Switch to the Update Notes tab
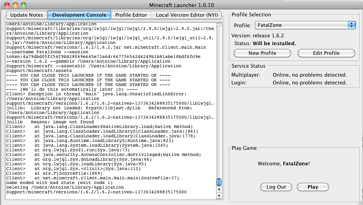Image resolution: width=363 pixels, height=205 pixels. coord(27,15)
